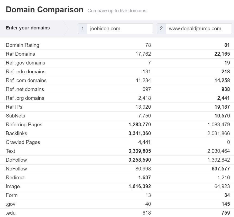This screenshot has height=217, width=234.
Task: Click the joebiden.com domain input field
Action: [120, 28]
